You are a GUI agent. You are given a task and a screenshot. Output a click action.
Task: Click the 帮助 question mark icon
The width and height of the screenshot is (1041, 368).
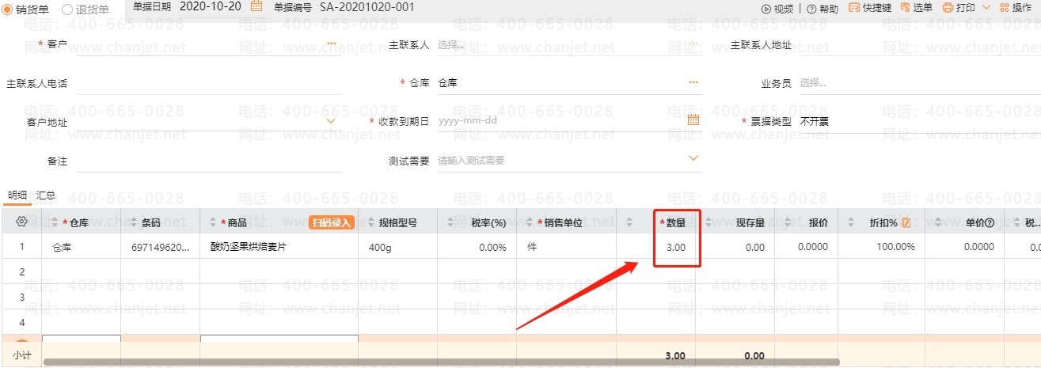(x=811, y=8)
